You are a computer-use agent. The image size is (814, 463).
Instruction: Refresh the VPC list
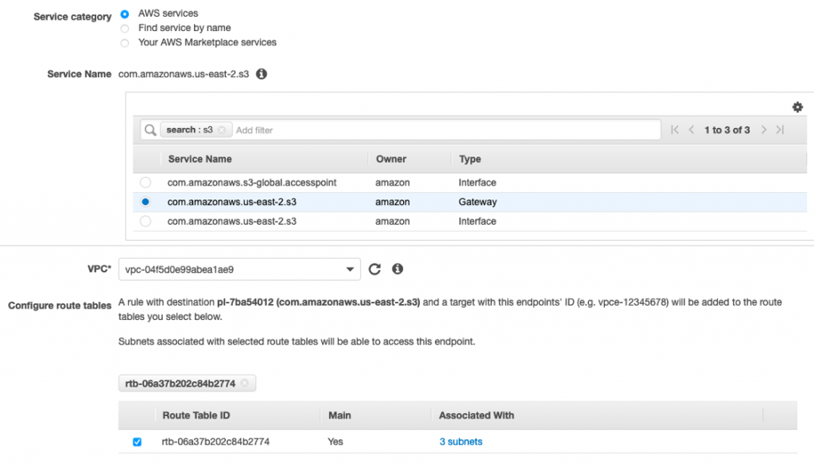(374, 268)
